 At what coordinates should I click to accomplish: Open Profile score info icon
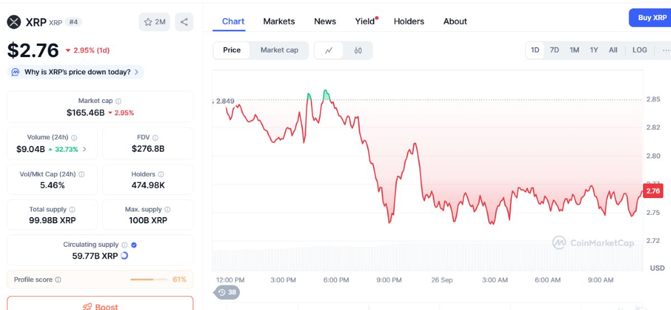tap(58, 280)
